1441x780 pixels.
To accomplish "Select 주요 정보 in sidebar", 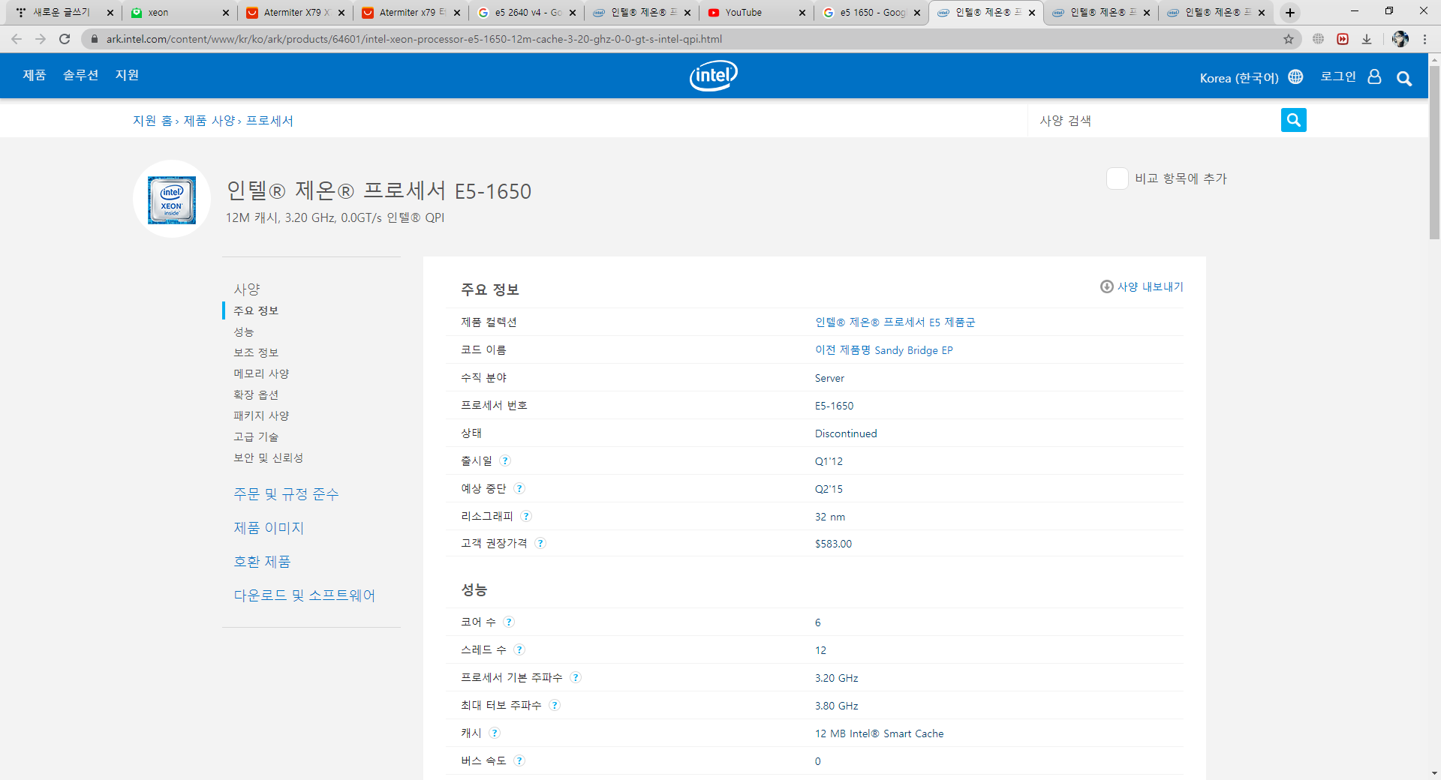I will coord(256,310).
